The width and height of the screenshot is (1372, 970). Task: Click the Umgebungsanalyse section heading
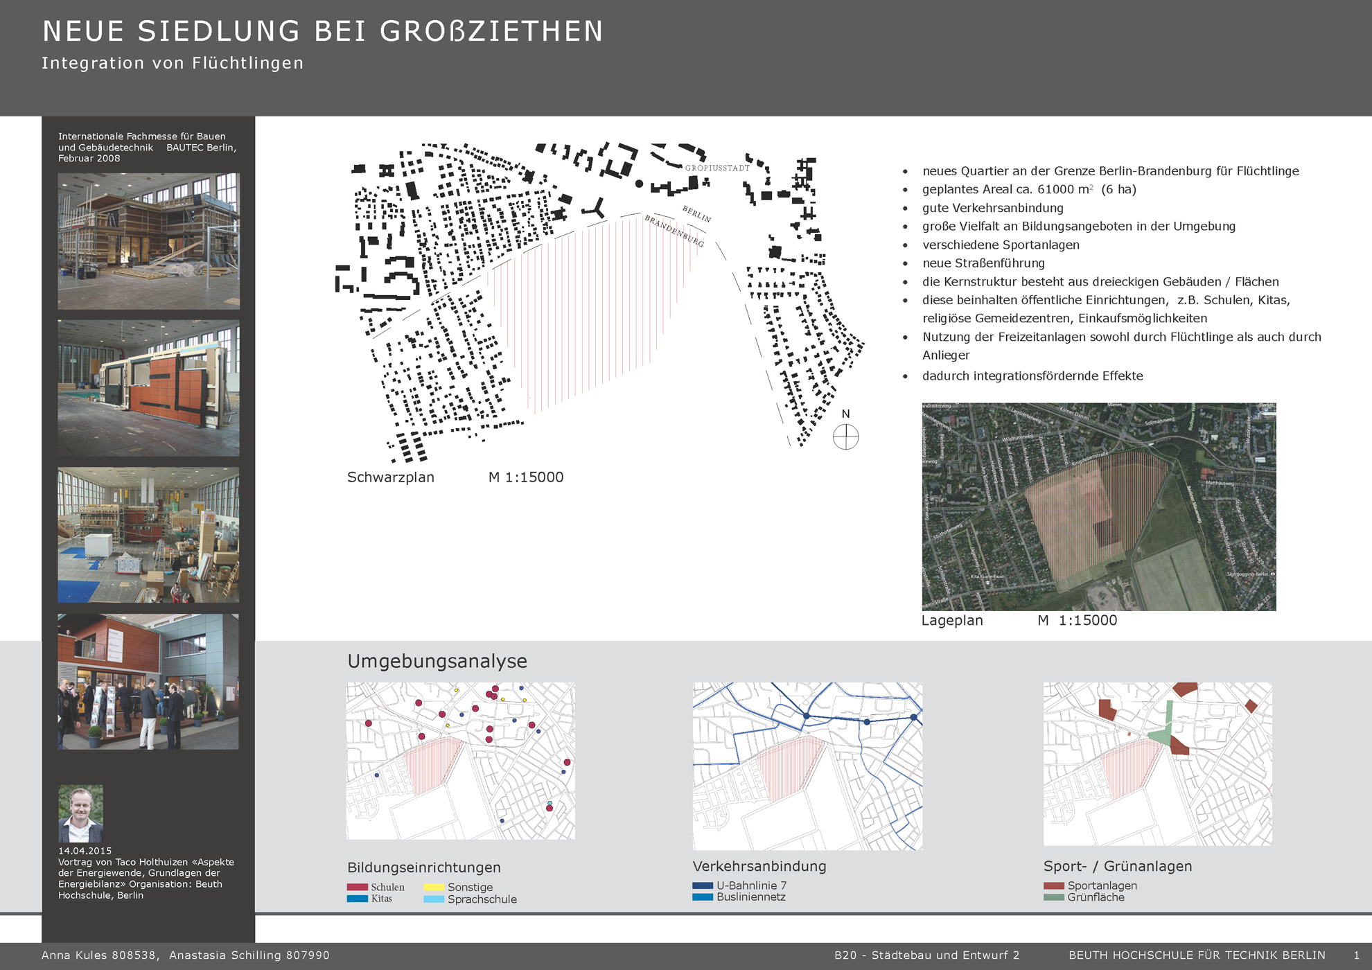(x=437, y=661)
